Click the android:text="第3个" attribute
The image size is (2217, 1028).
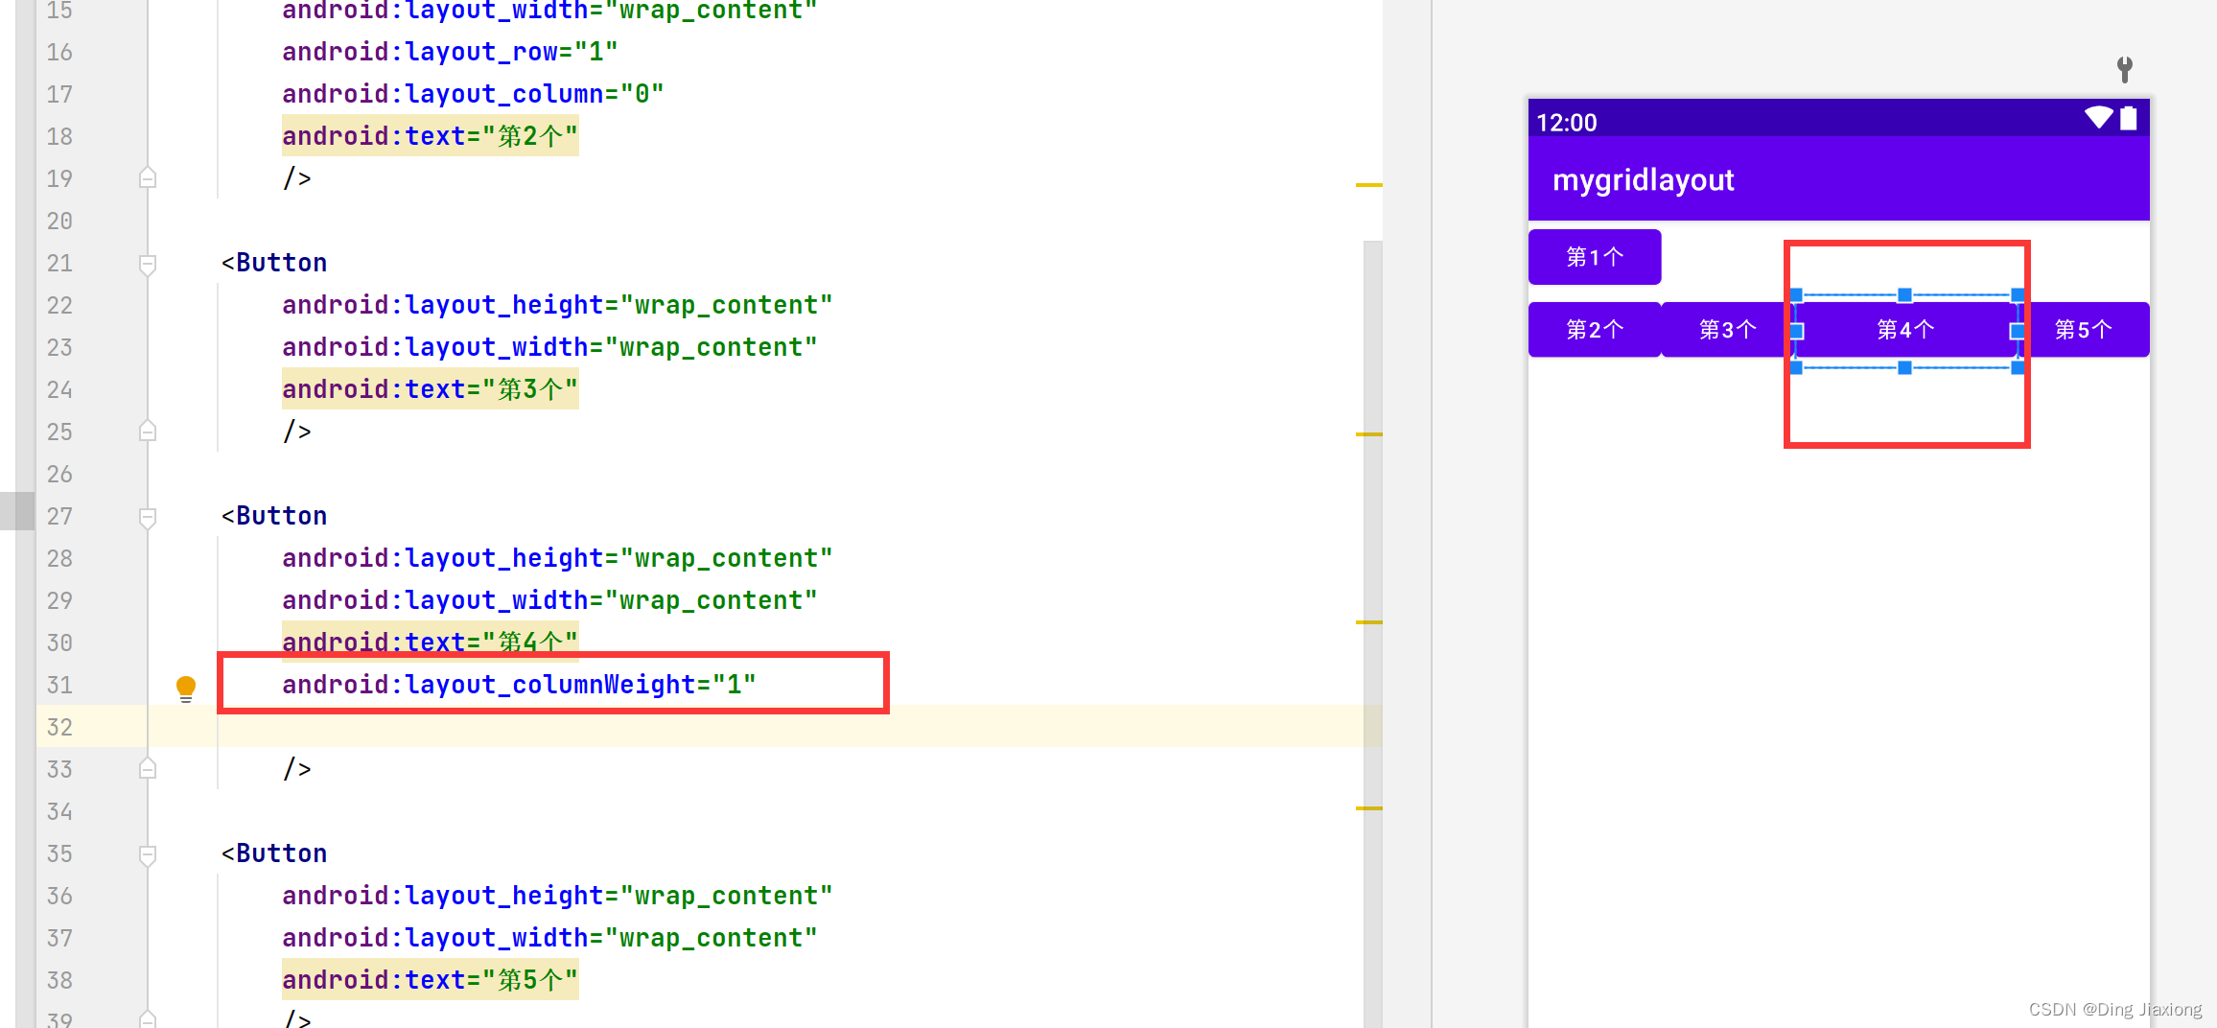[x=431, y=389]
